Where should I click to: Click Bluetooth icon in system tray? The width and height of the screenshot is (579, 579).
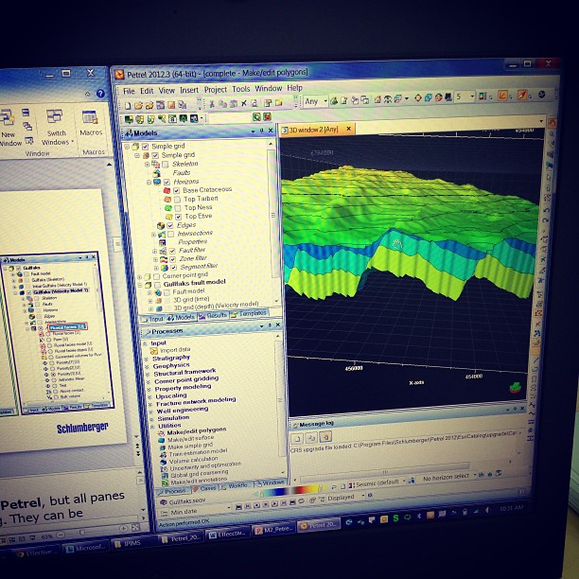[419, 515]
